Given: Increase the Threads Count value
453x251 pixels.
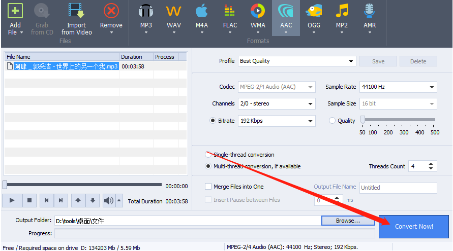Looking at the screenshot, I should (x=431, y=164).
